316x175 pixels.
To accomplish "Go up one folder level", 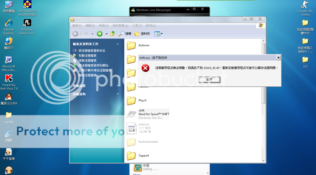I will point(113,34).
